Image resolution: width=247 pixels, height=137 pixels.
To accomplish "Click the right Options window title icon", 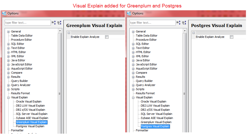I will (x=129, y=13).
